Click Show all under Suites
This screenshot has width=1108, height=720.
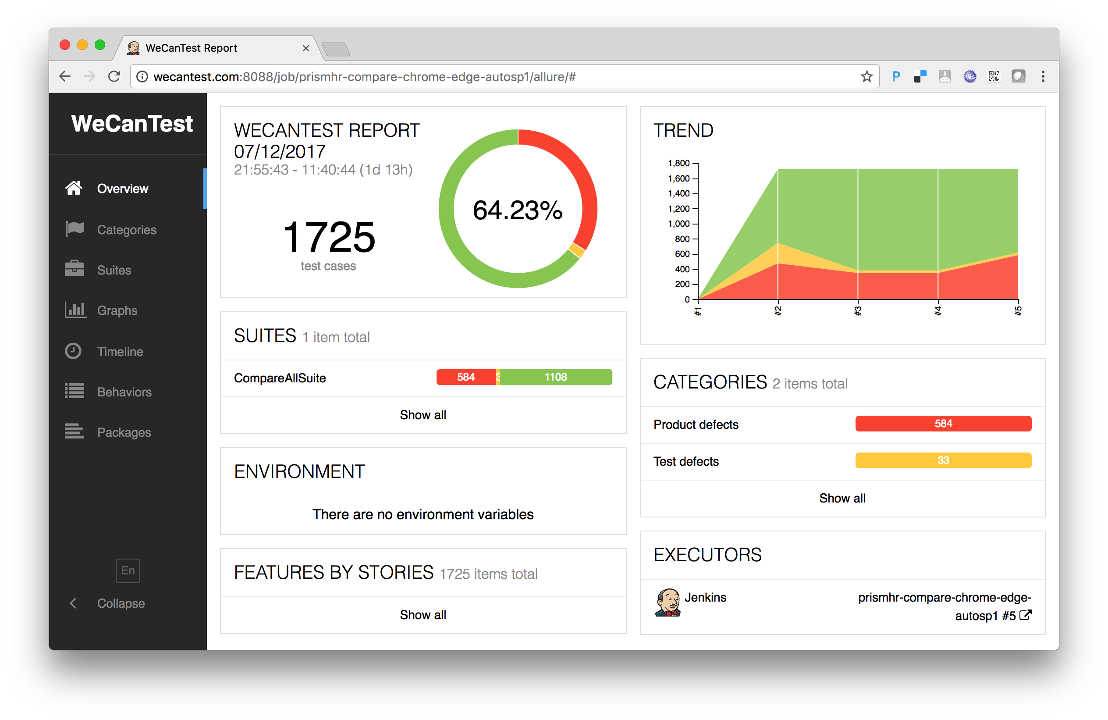click(x=423, y=415)
